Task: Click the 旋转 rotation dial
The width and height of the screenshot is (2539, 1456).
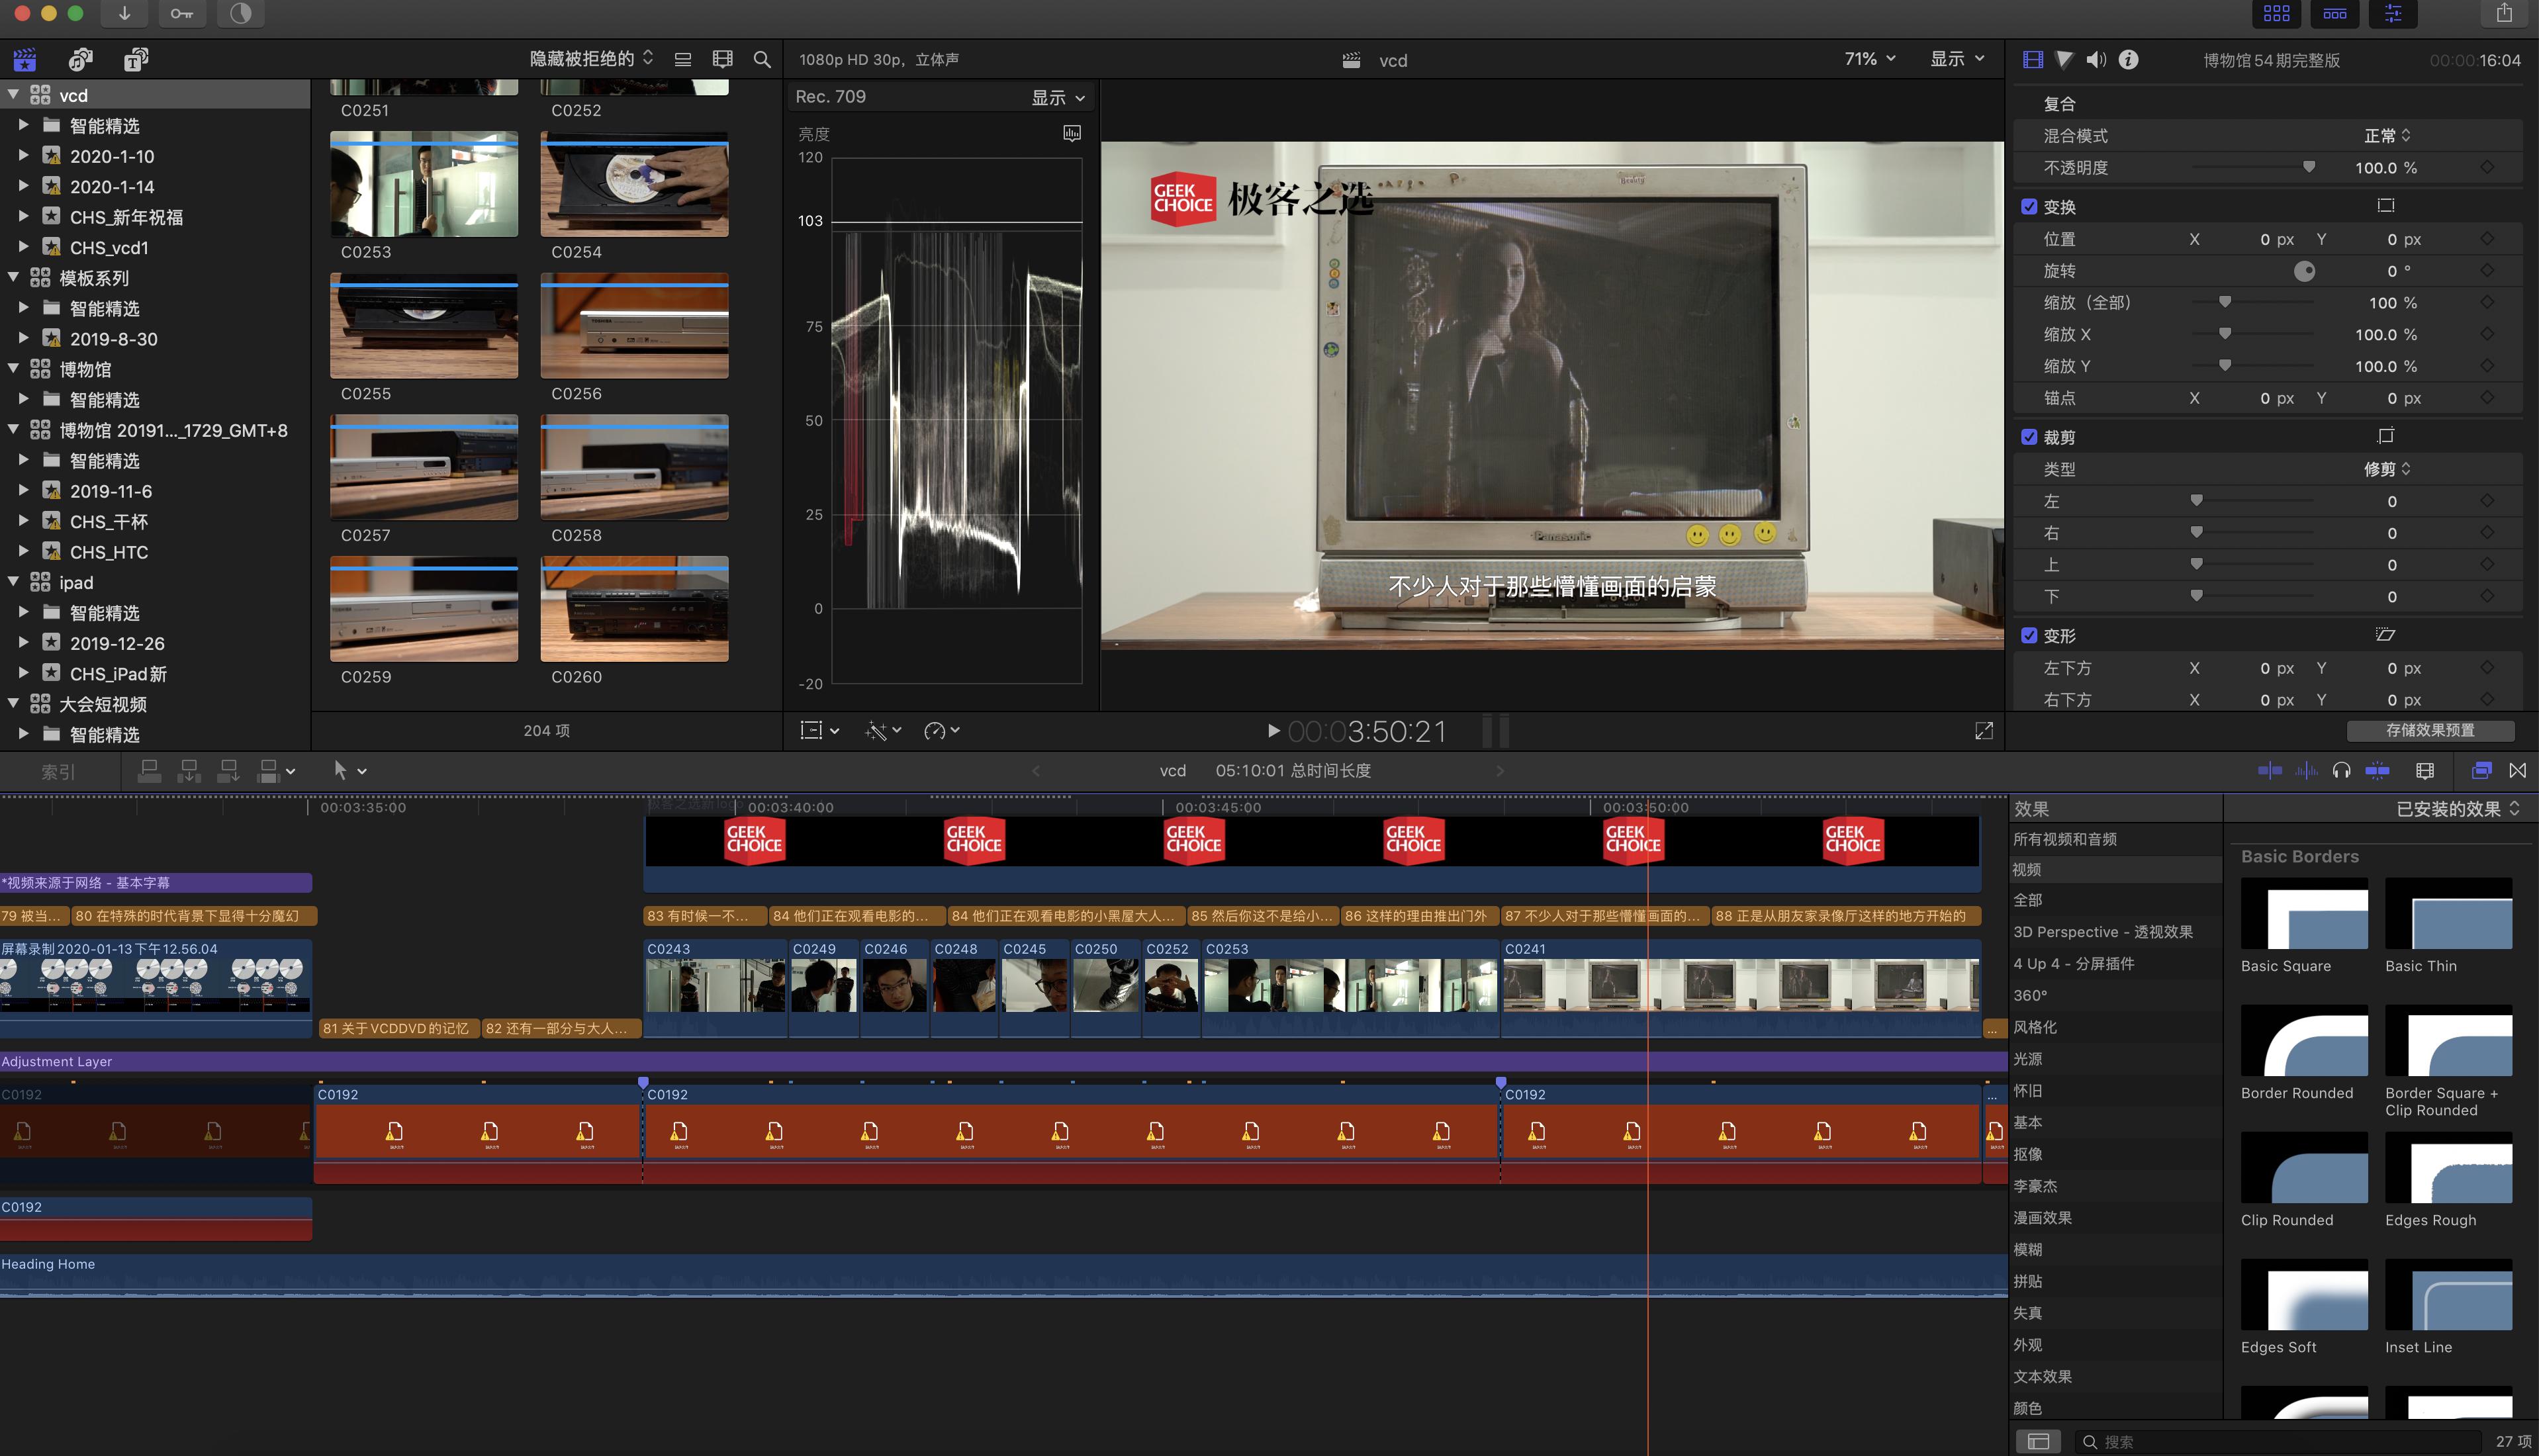Action: 2304,271
